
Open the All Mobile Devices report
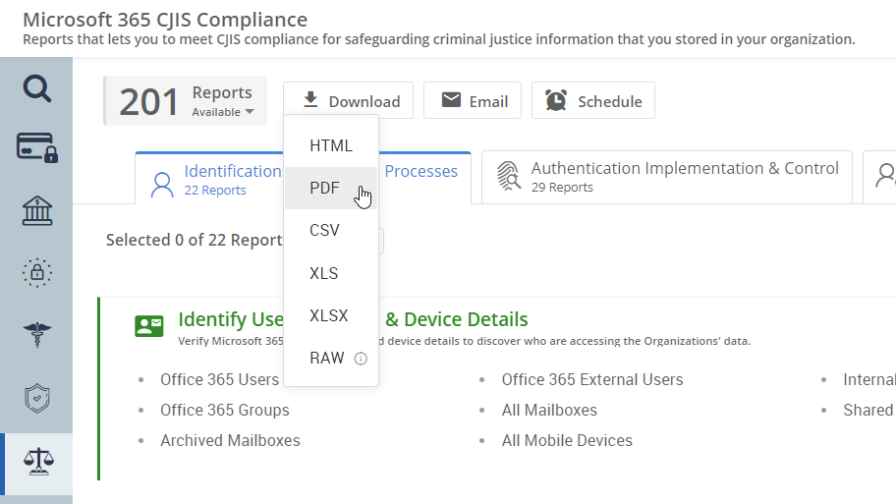[x=567, y=441]
